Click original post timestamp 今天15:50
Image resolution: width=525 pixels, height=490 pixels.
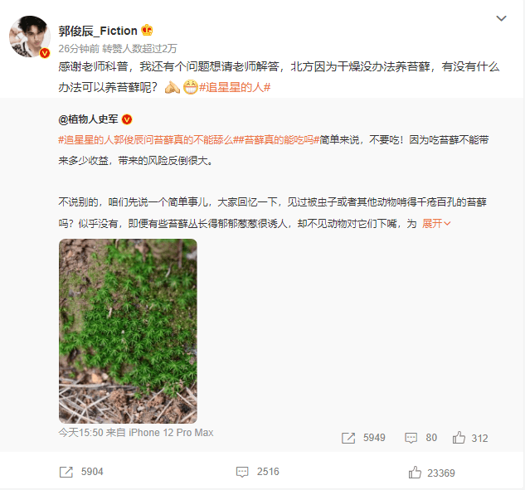[80, 433]
